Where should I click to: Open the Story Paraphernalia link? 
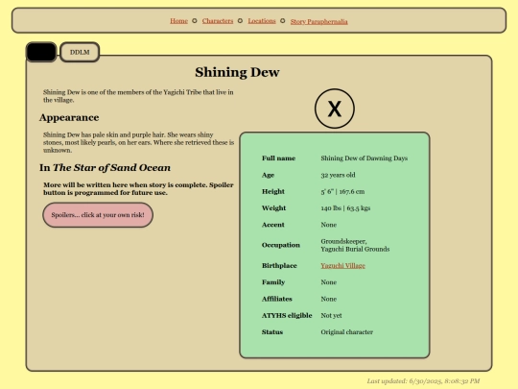point(318,21)
